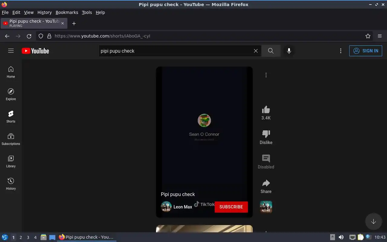Bookmark this page with star icon
387x242 pixels.
[x=368, y=36]
